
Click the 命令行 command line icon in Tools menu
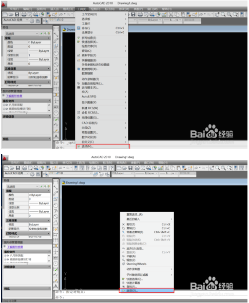click(x=79, y=28)
